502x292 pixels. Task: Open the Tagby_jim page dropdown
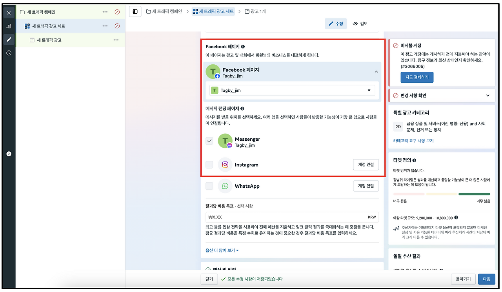tap(369, 90)
